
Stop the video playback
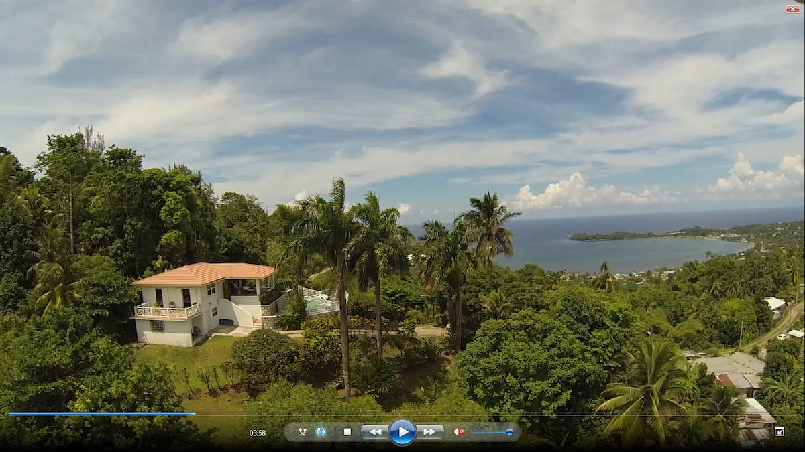click(x=347, y=432)
